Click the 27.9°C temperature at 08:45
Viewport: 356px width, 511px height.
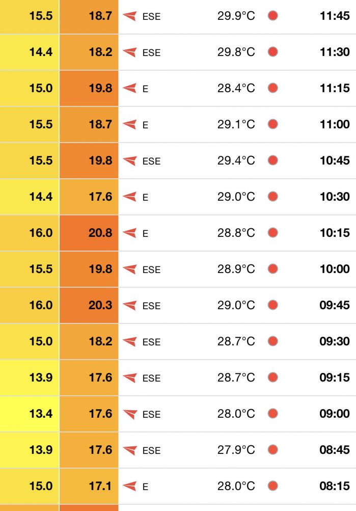(236, 450)
